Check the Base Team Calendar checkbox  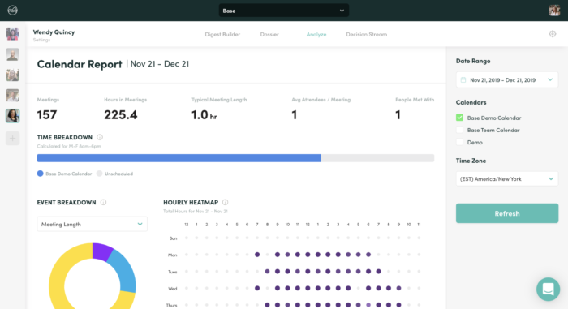[x=460, y=130]
